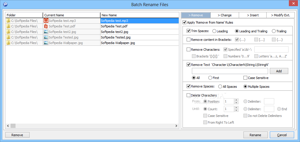Image resolution: width=300 pixels, height=142 pixels.
Task: Click folder icon in Softpedia test.mp3 row
Action: coord(8,21)
